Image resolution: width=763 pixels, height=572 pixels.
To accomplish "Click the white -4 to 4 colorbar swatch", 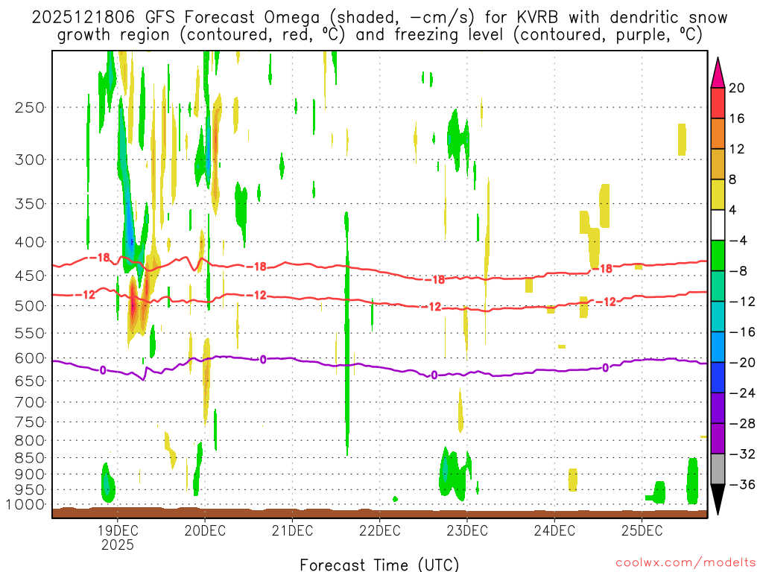I will [718, 225].
